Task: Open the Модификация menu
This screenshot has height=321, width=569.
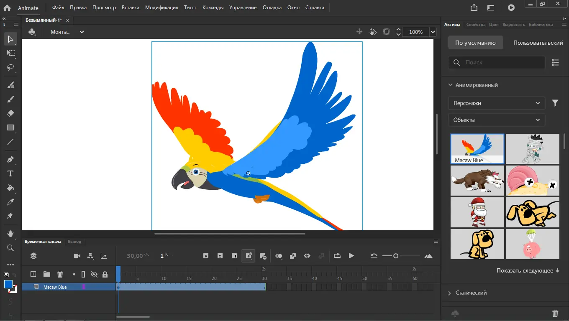Action: (x=161, y=7)
